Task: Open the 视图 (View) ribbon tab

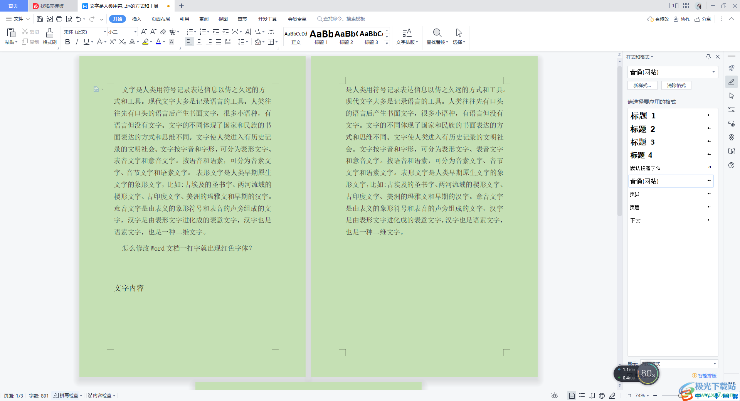Action: 223,19
